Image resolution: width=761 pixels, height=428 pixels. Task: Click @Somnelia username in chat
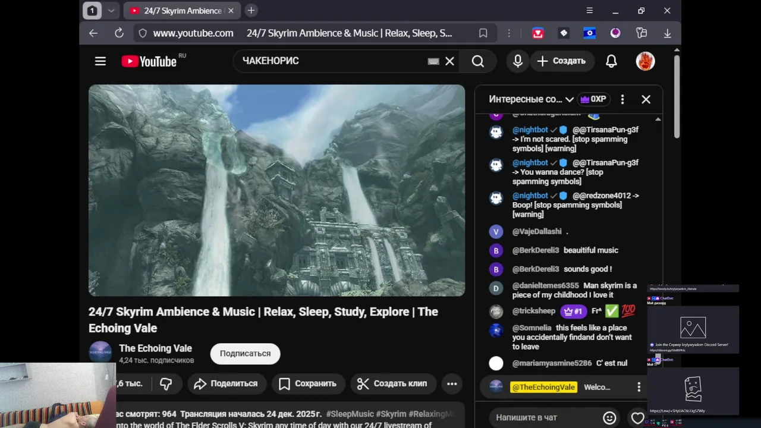click(x=532, y=328)
